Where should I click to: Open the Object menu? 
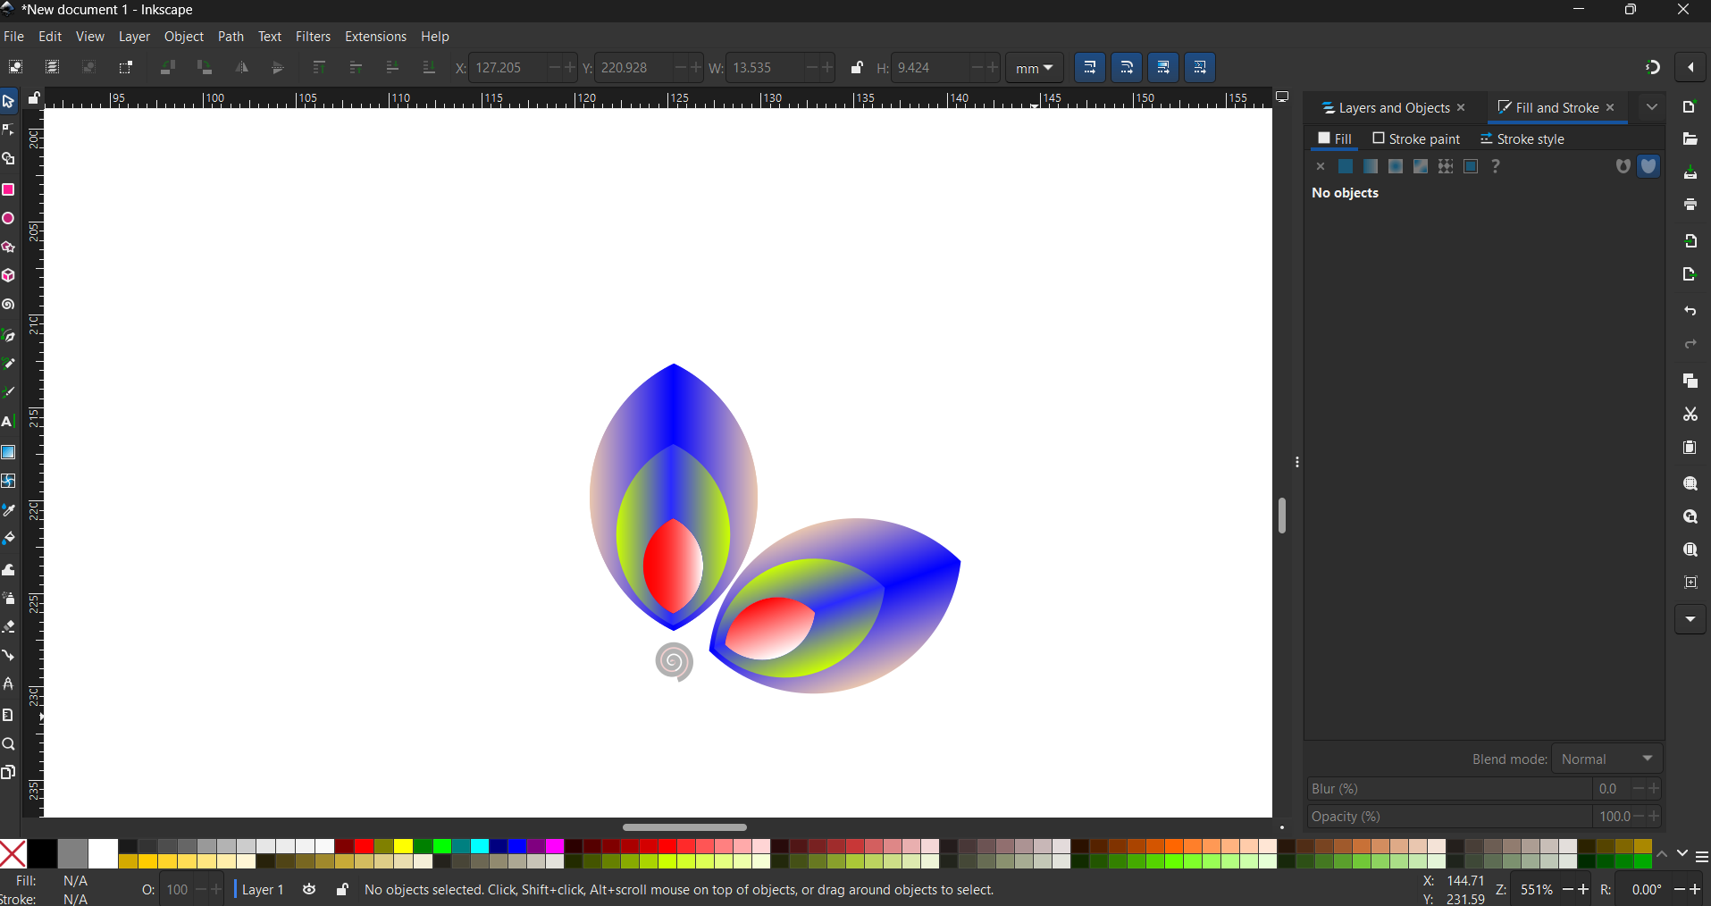pyautogui.click(x=184, y=37)
